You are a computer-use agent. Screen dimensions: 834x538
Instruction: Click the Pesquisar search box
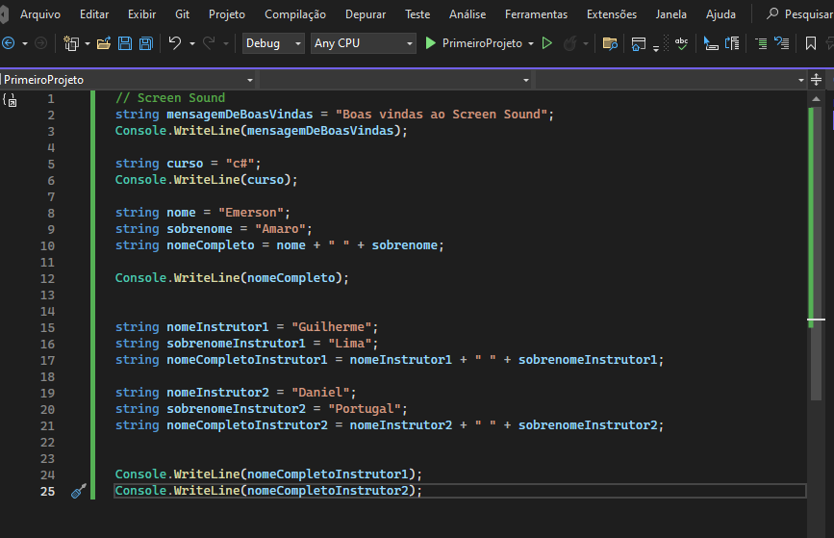797,14
